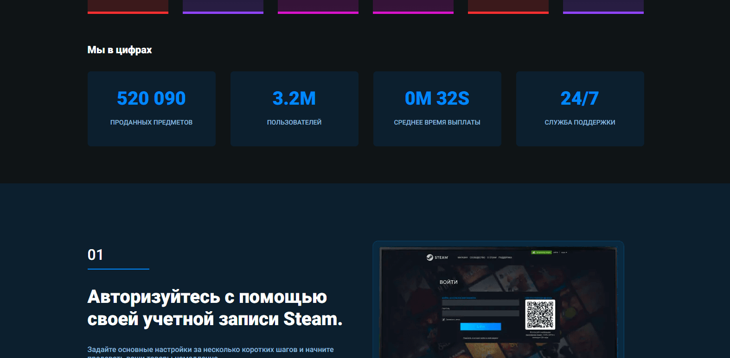Click the 'ВОЙТИ' text in Steam preview
The image size is (730, 358).
(448, 282)
